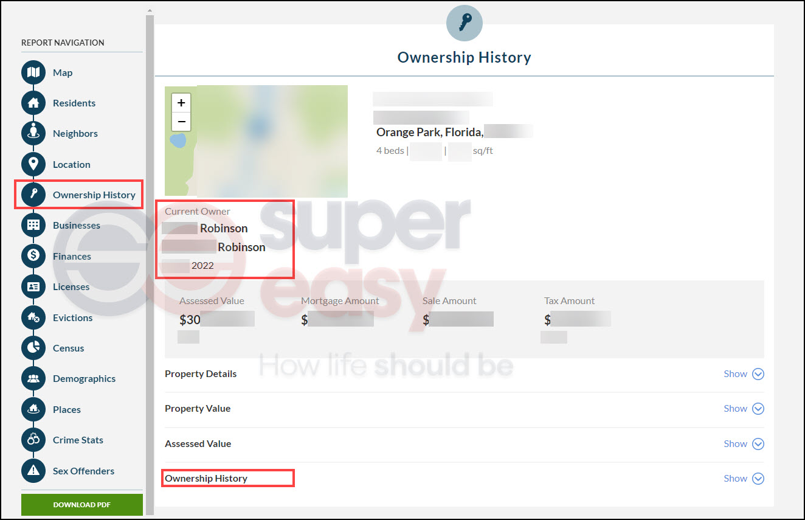Image resolution: width=805 pixels, height=520 pixels.
Task: Expand Property Value with chevron
Action: pyautogui.click(x=758, y=409)
